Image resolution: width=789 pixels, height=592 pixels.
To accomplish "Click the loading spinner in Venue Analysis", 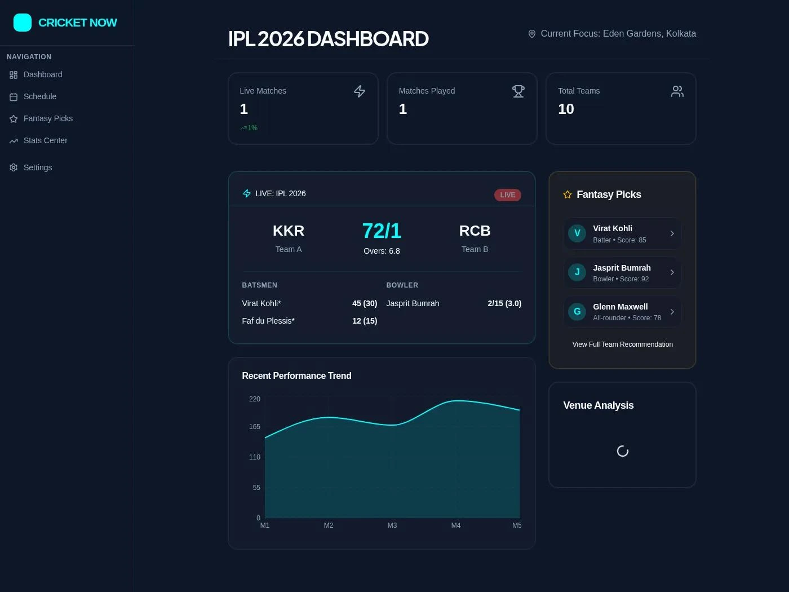I will coord(623,451).
